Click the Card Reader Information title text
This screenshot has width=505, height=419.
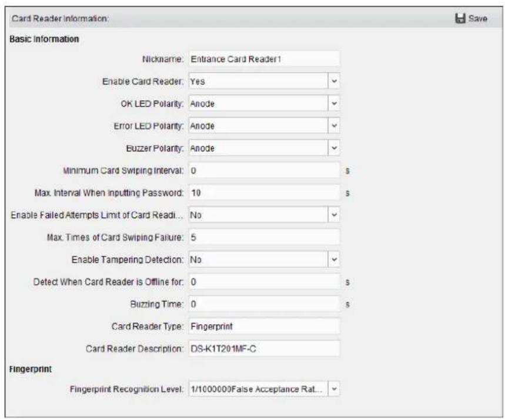tap(60, 18)
